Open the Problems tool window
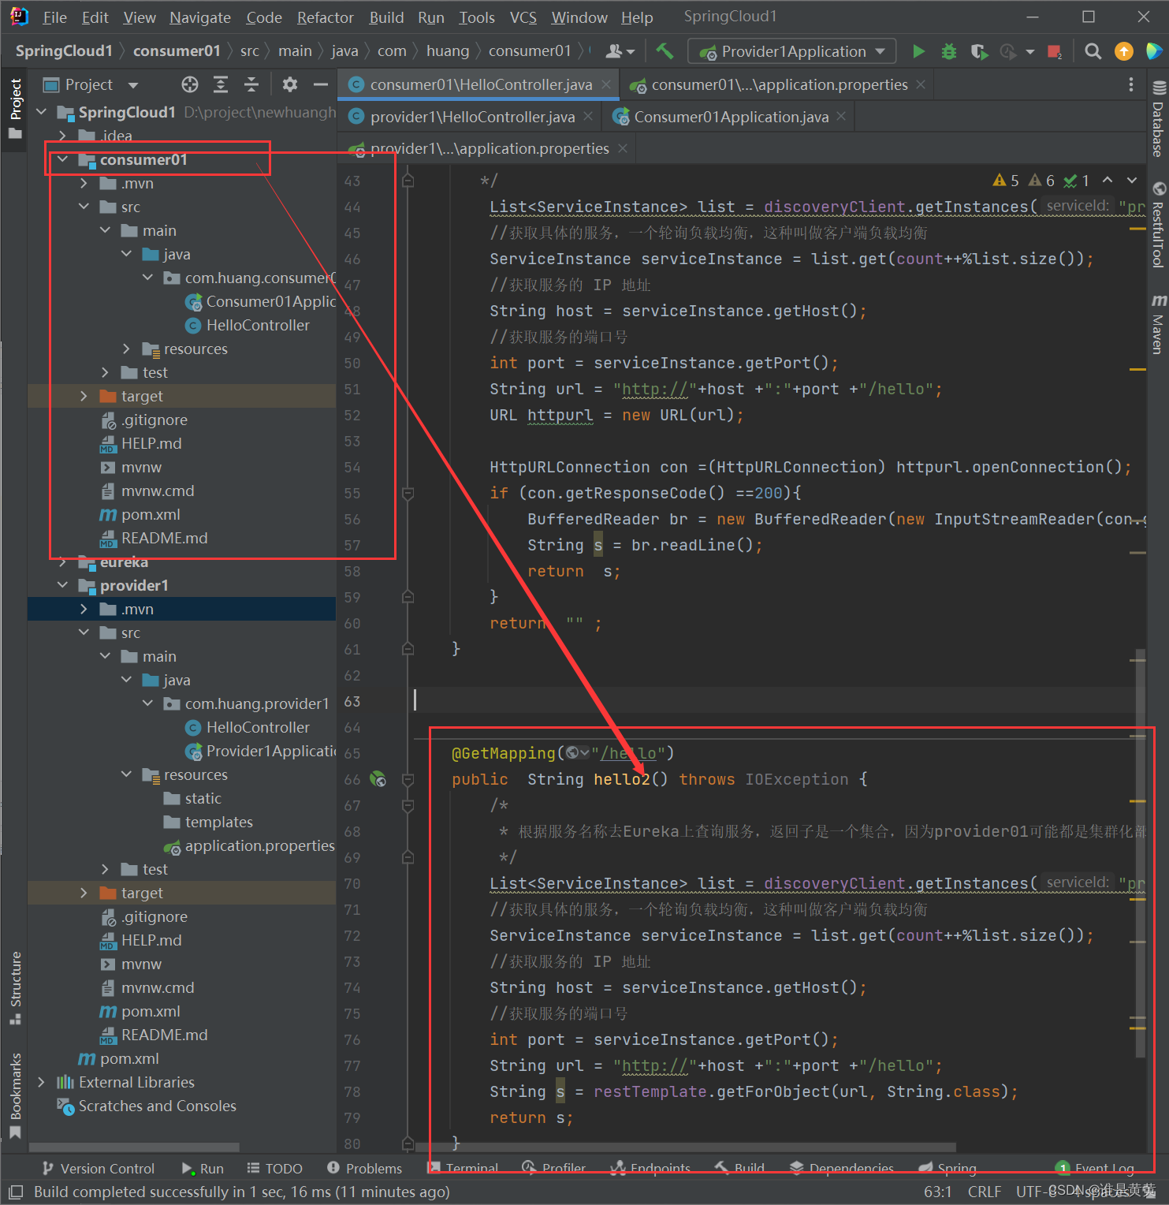1169x1205 pixels. tap(364, 1168)
